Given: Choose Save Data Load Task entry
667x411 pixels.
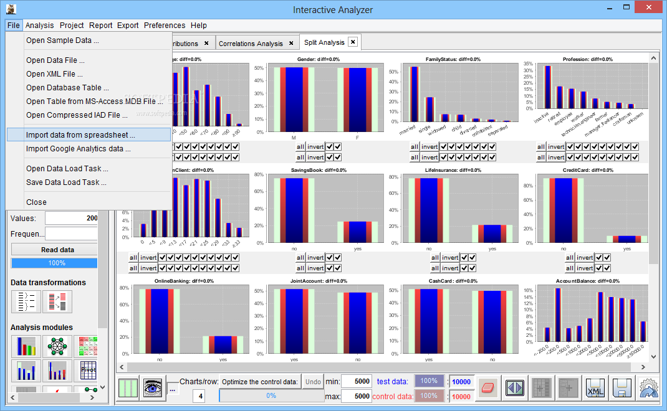Looking at the screenshot, I should (89, 182).
